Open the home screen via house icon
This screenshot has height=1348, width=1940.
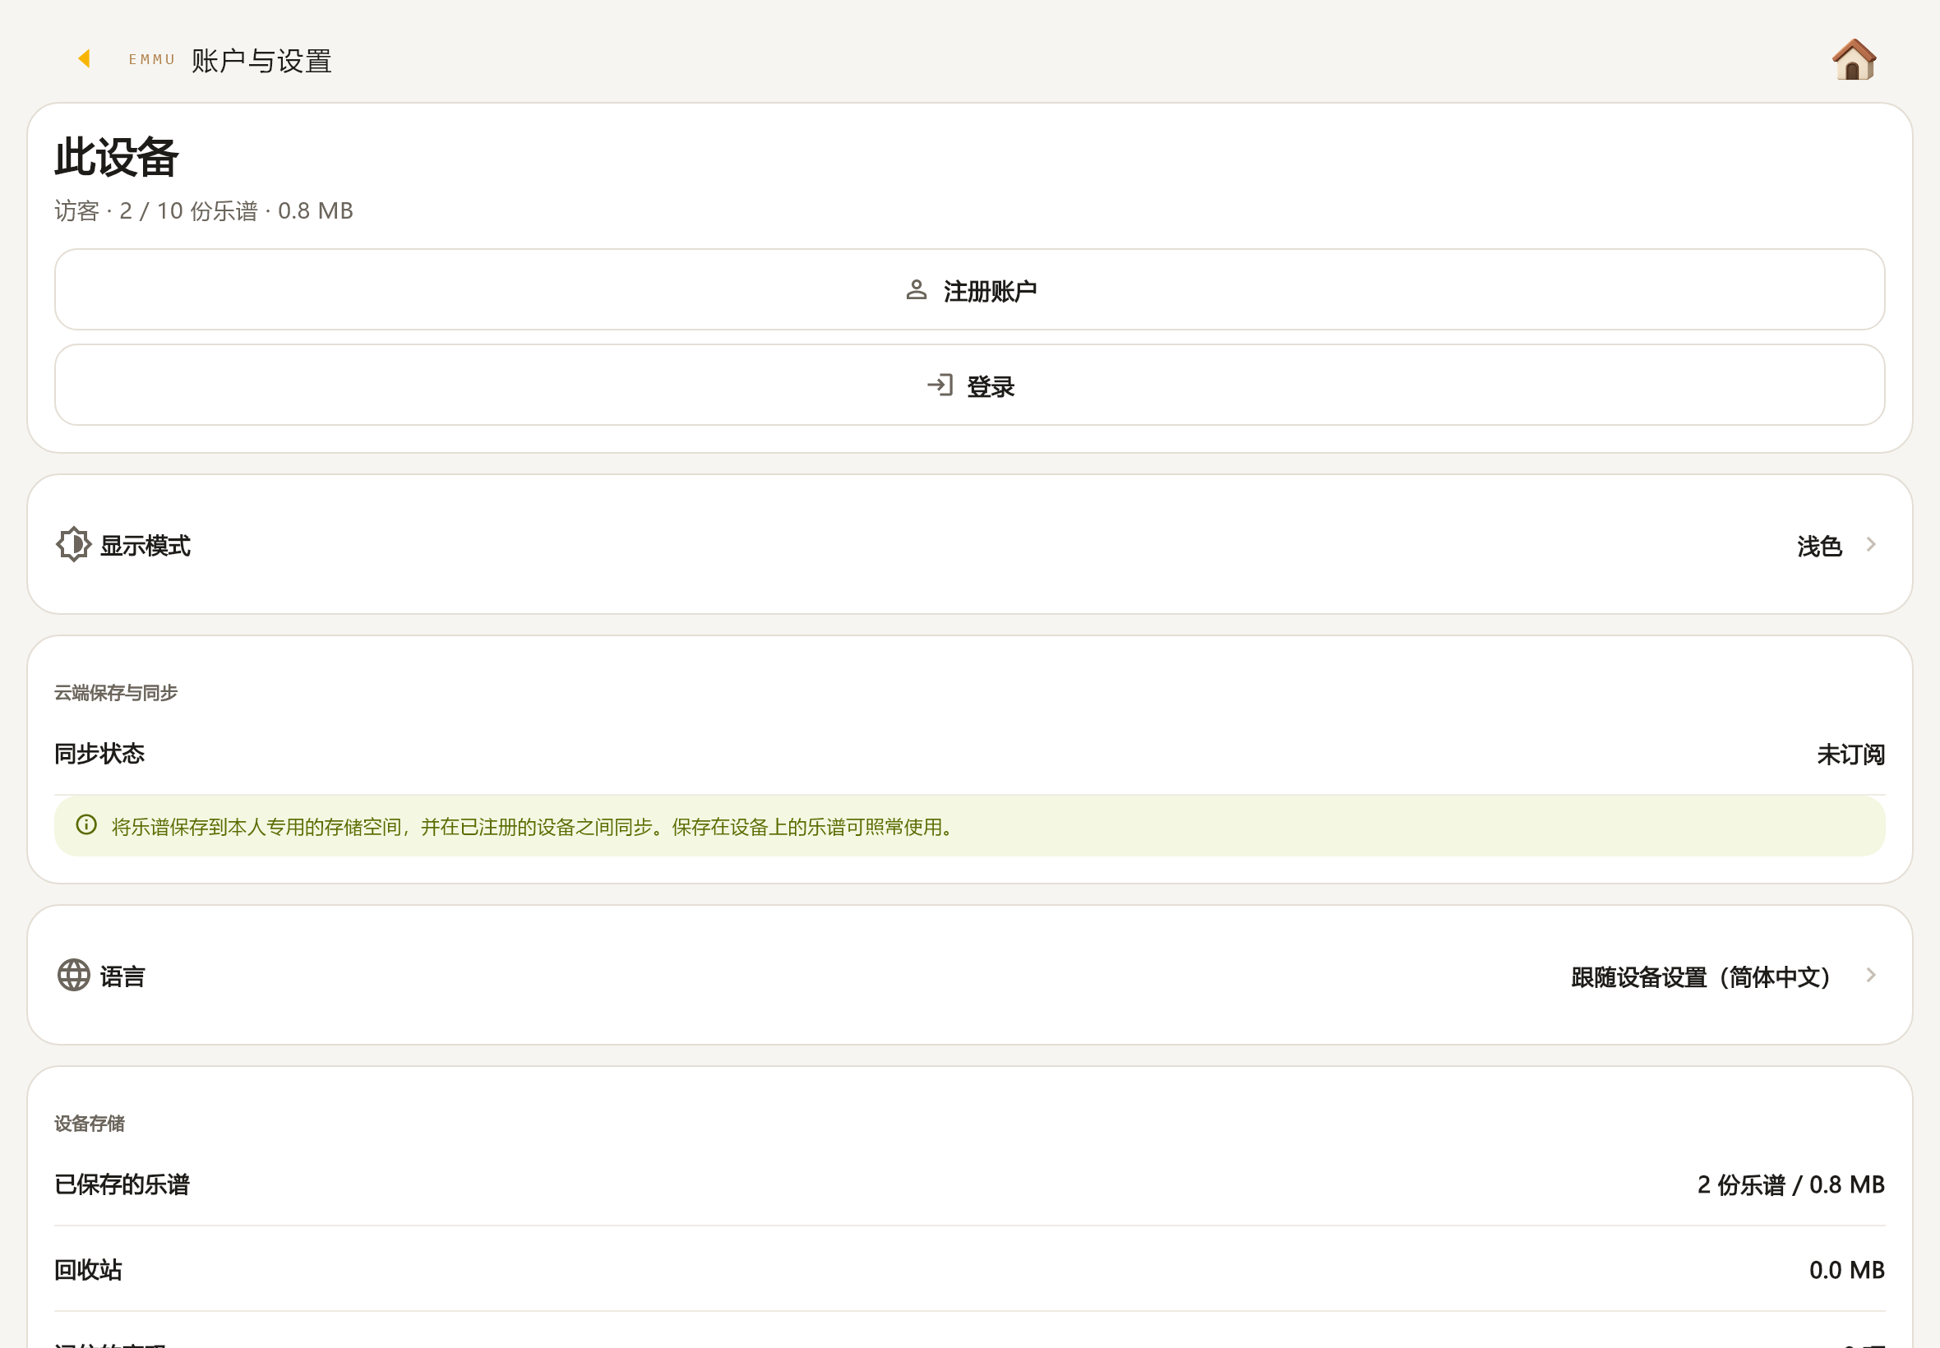[1854, 59]
